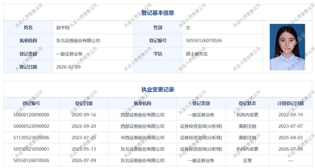The height and width of the screenshot is (168, 315).
Task: Select registration number S0800120090008
Action: tap(31, 115)
